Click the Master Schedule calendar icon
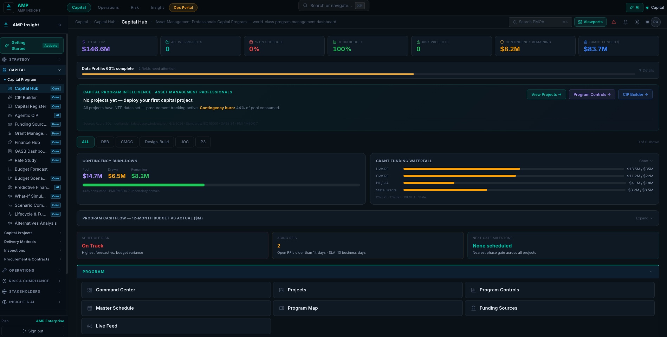Viewport: 667px width, 337px height. (90, 308)
